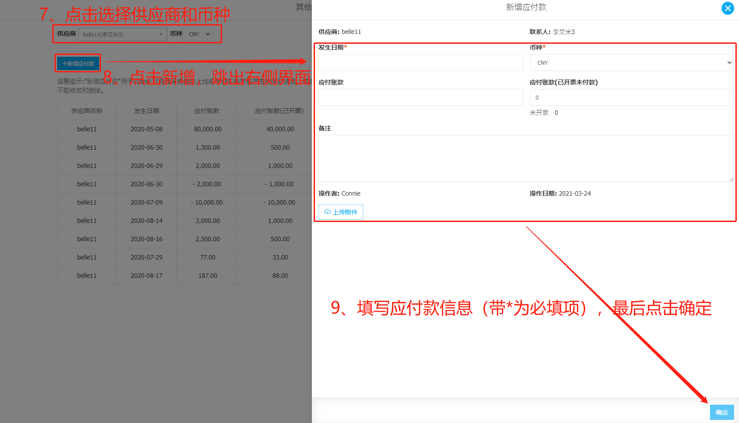Select the amount cell 1,300.00
Viewport: 739px width, 423px height.
pyautogui.click(x=208, y=147)
